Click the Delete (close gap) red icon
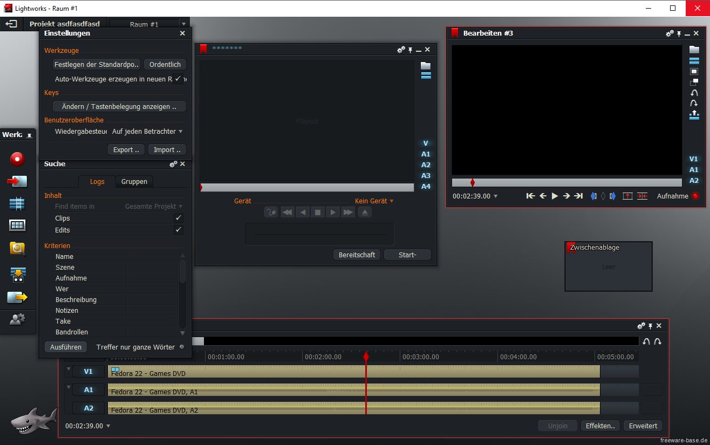 click(642, 196)
